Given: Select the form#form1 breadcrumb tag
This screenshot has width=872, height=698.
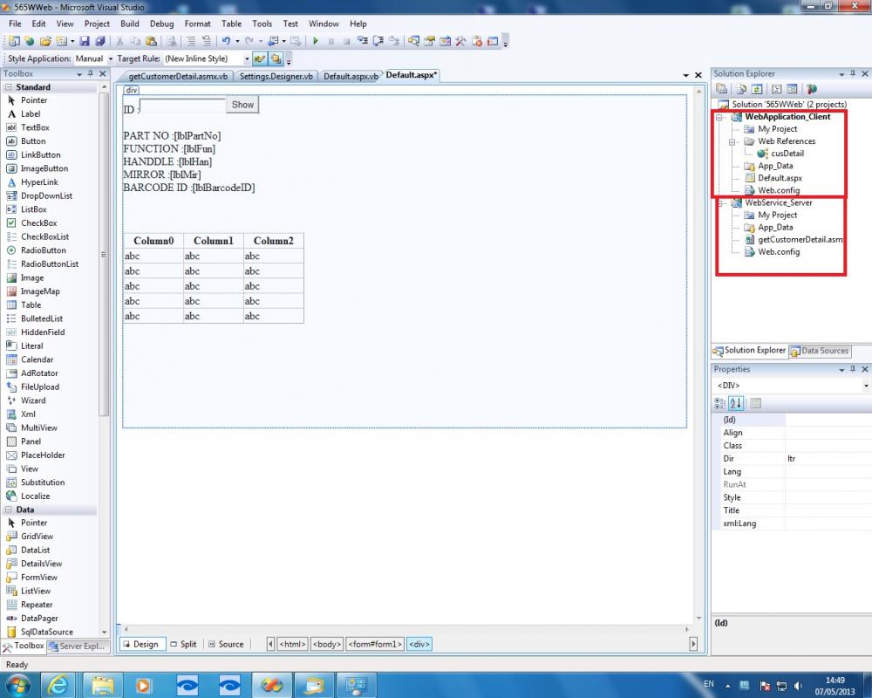Looking at the screenshot, I should coord(375,644).
